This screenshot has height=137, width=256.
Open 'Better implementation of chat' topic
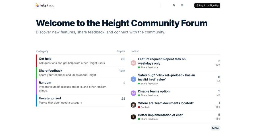160,115
